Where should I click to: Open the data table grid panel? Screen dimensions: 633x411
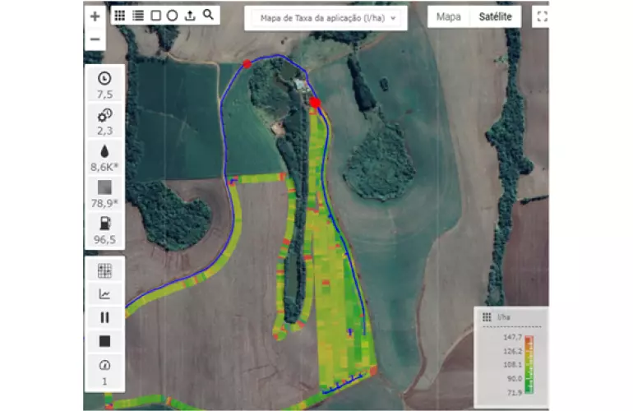pyautogui.click(x=104, y=270)
